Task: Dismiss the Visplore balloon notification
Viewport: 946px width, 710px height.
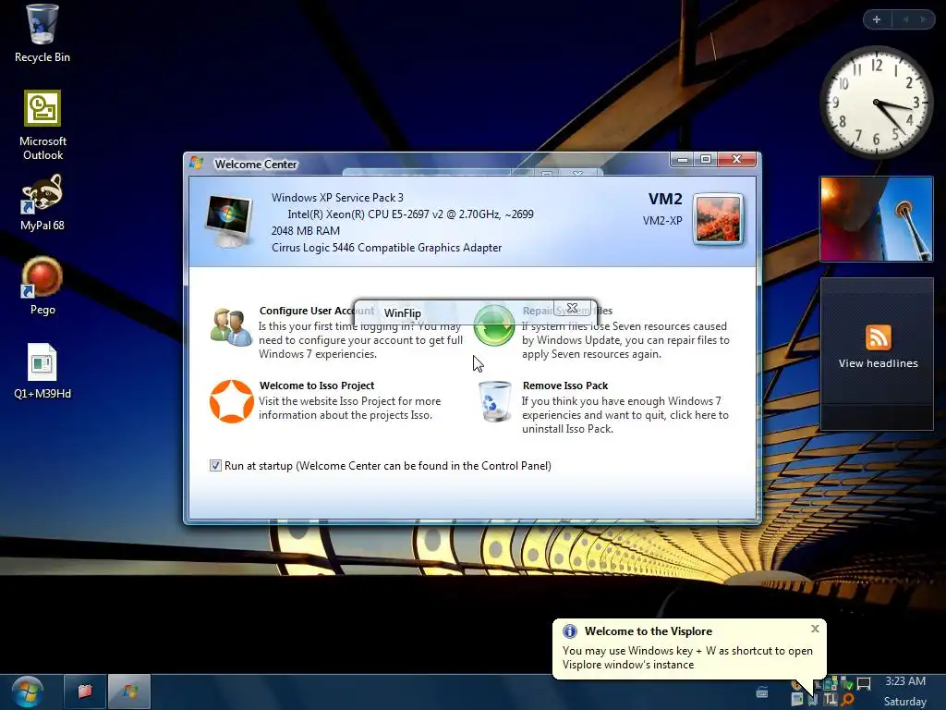Action: [x=815, y=629]
